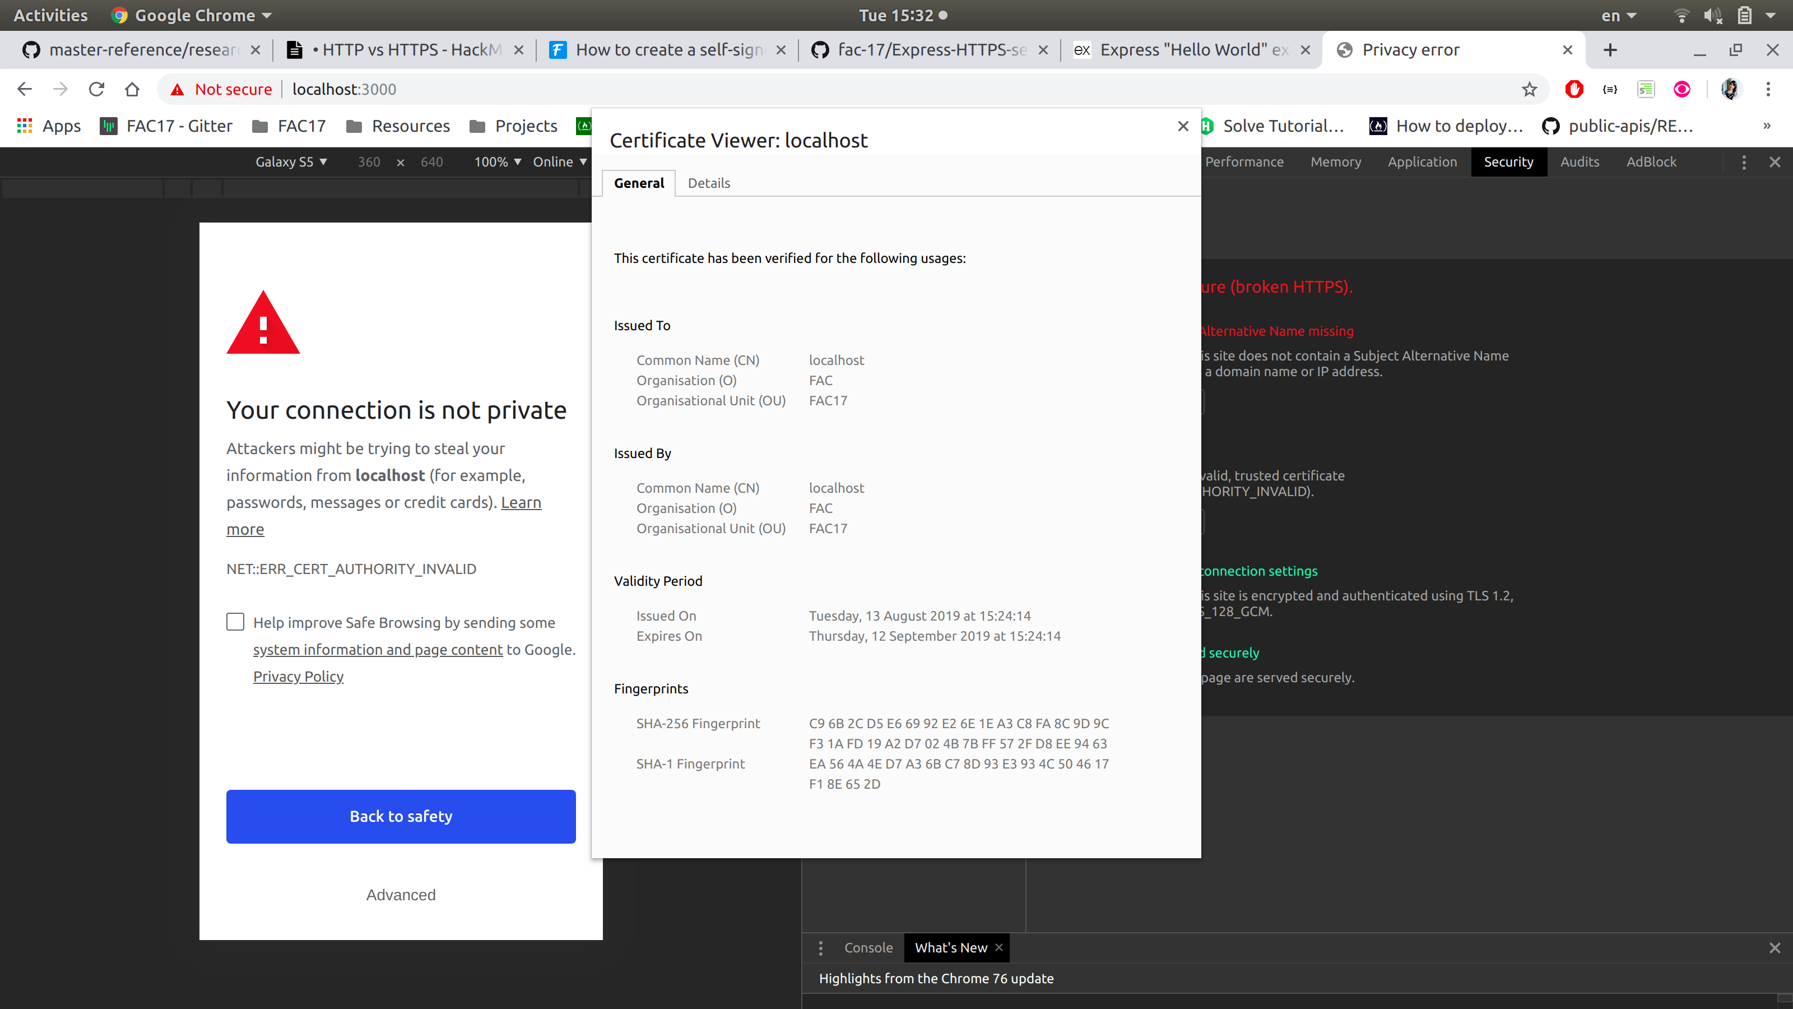The width and height of the screenshot is (1793, 1009).
Task: Click the Back to safety button
Action: [x=401, y=816]
